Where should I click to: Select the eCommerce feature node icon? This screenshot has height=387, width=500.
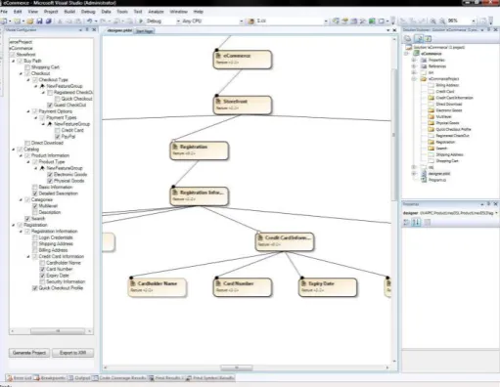(x=219, y=56)
